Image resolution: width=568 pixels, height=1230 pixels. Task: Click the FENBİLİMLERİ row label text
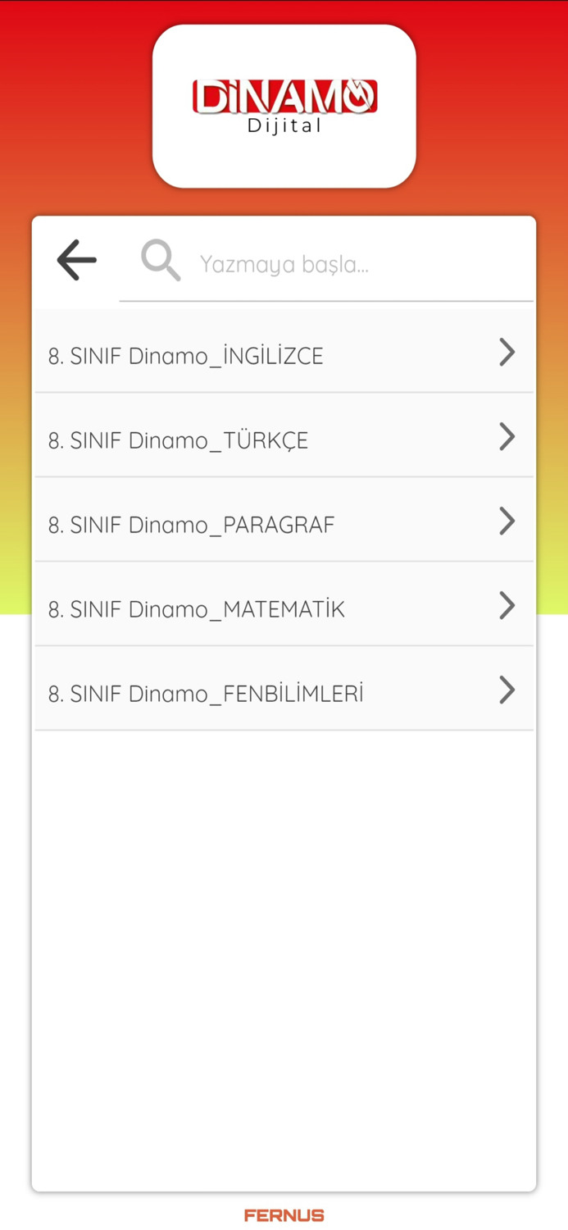pos(206,693)
